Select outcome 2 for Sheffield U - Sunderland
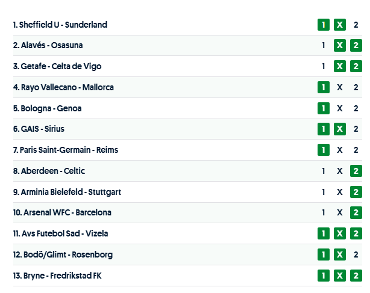This screenshot has width=370, height=293. pos(356,25)
